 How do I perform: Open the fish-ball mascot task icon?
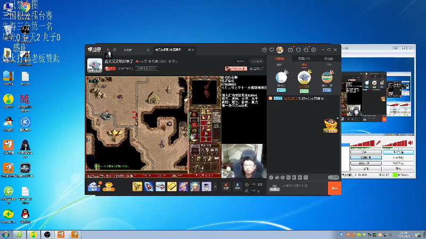point(94,186)
